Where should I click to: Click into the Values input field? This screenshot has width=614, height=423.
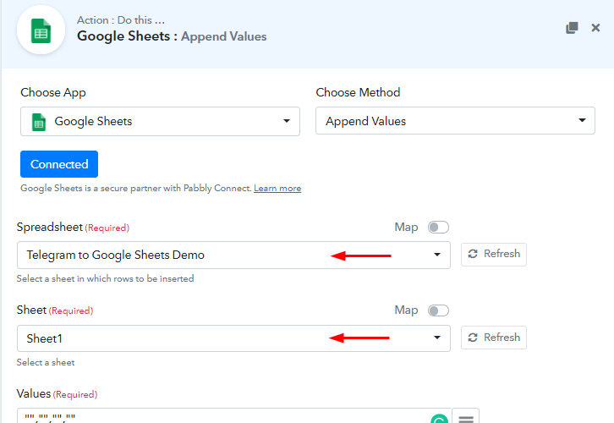click(x=233, y=415)
